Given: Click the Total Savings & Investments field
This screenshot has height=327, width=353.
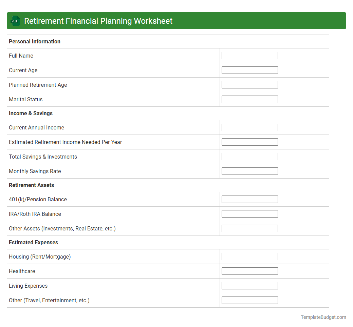Looking at the screenshot, I should (249, 156).
